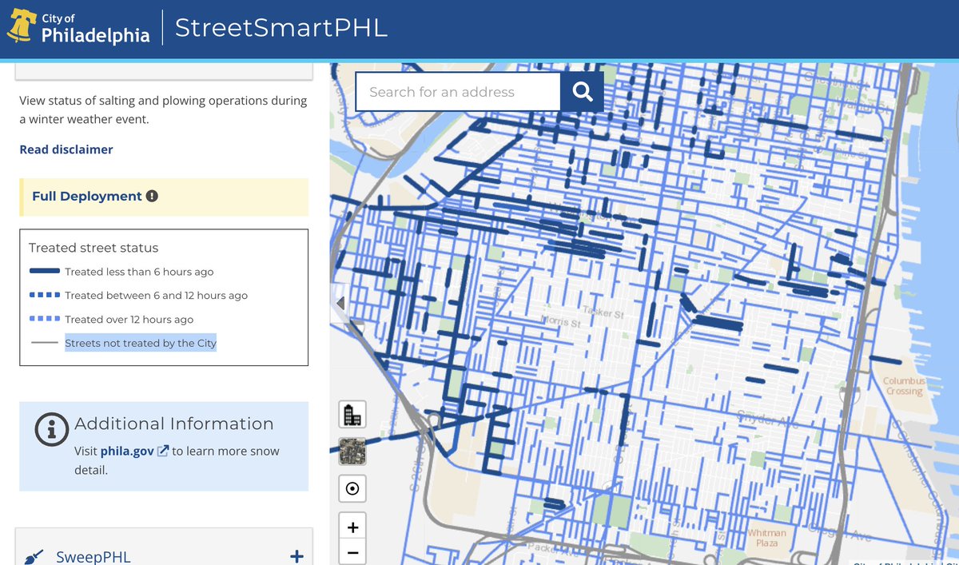This screenshot has width=959, height=565.
Task: Click the Morris St label on the map
Action: pyautogui.click(x=560, y=322)
